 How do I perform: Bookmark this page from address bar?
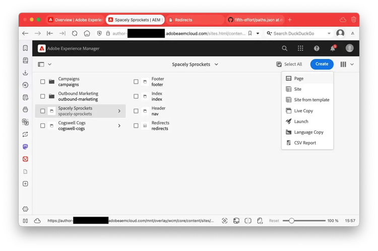click(250, 33)
